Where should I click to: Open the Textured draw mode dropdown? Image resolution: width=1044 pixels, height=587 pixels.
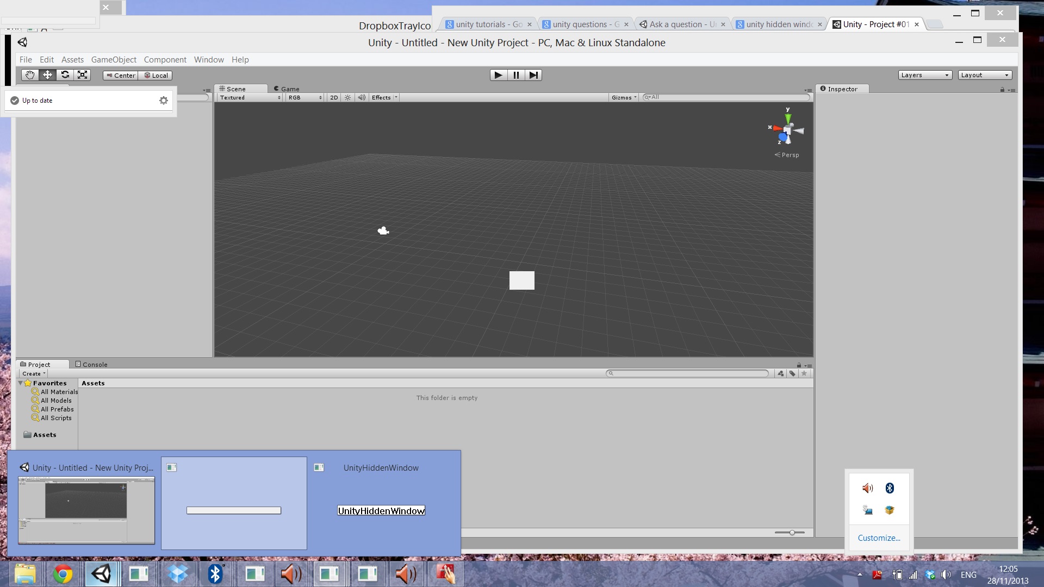pyautogui.click(x=250, y=97)
